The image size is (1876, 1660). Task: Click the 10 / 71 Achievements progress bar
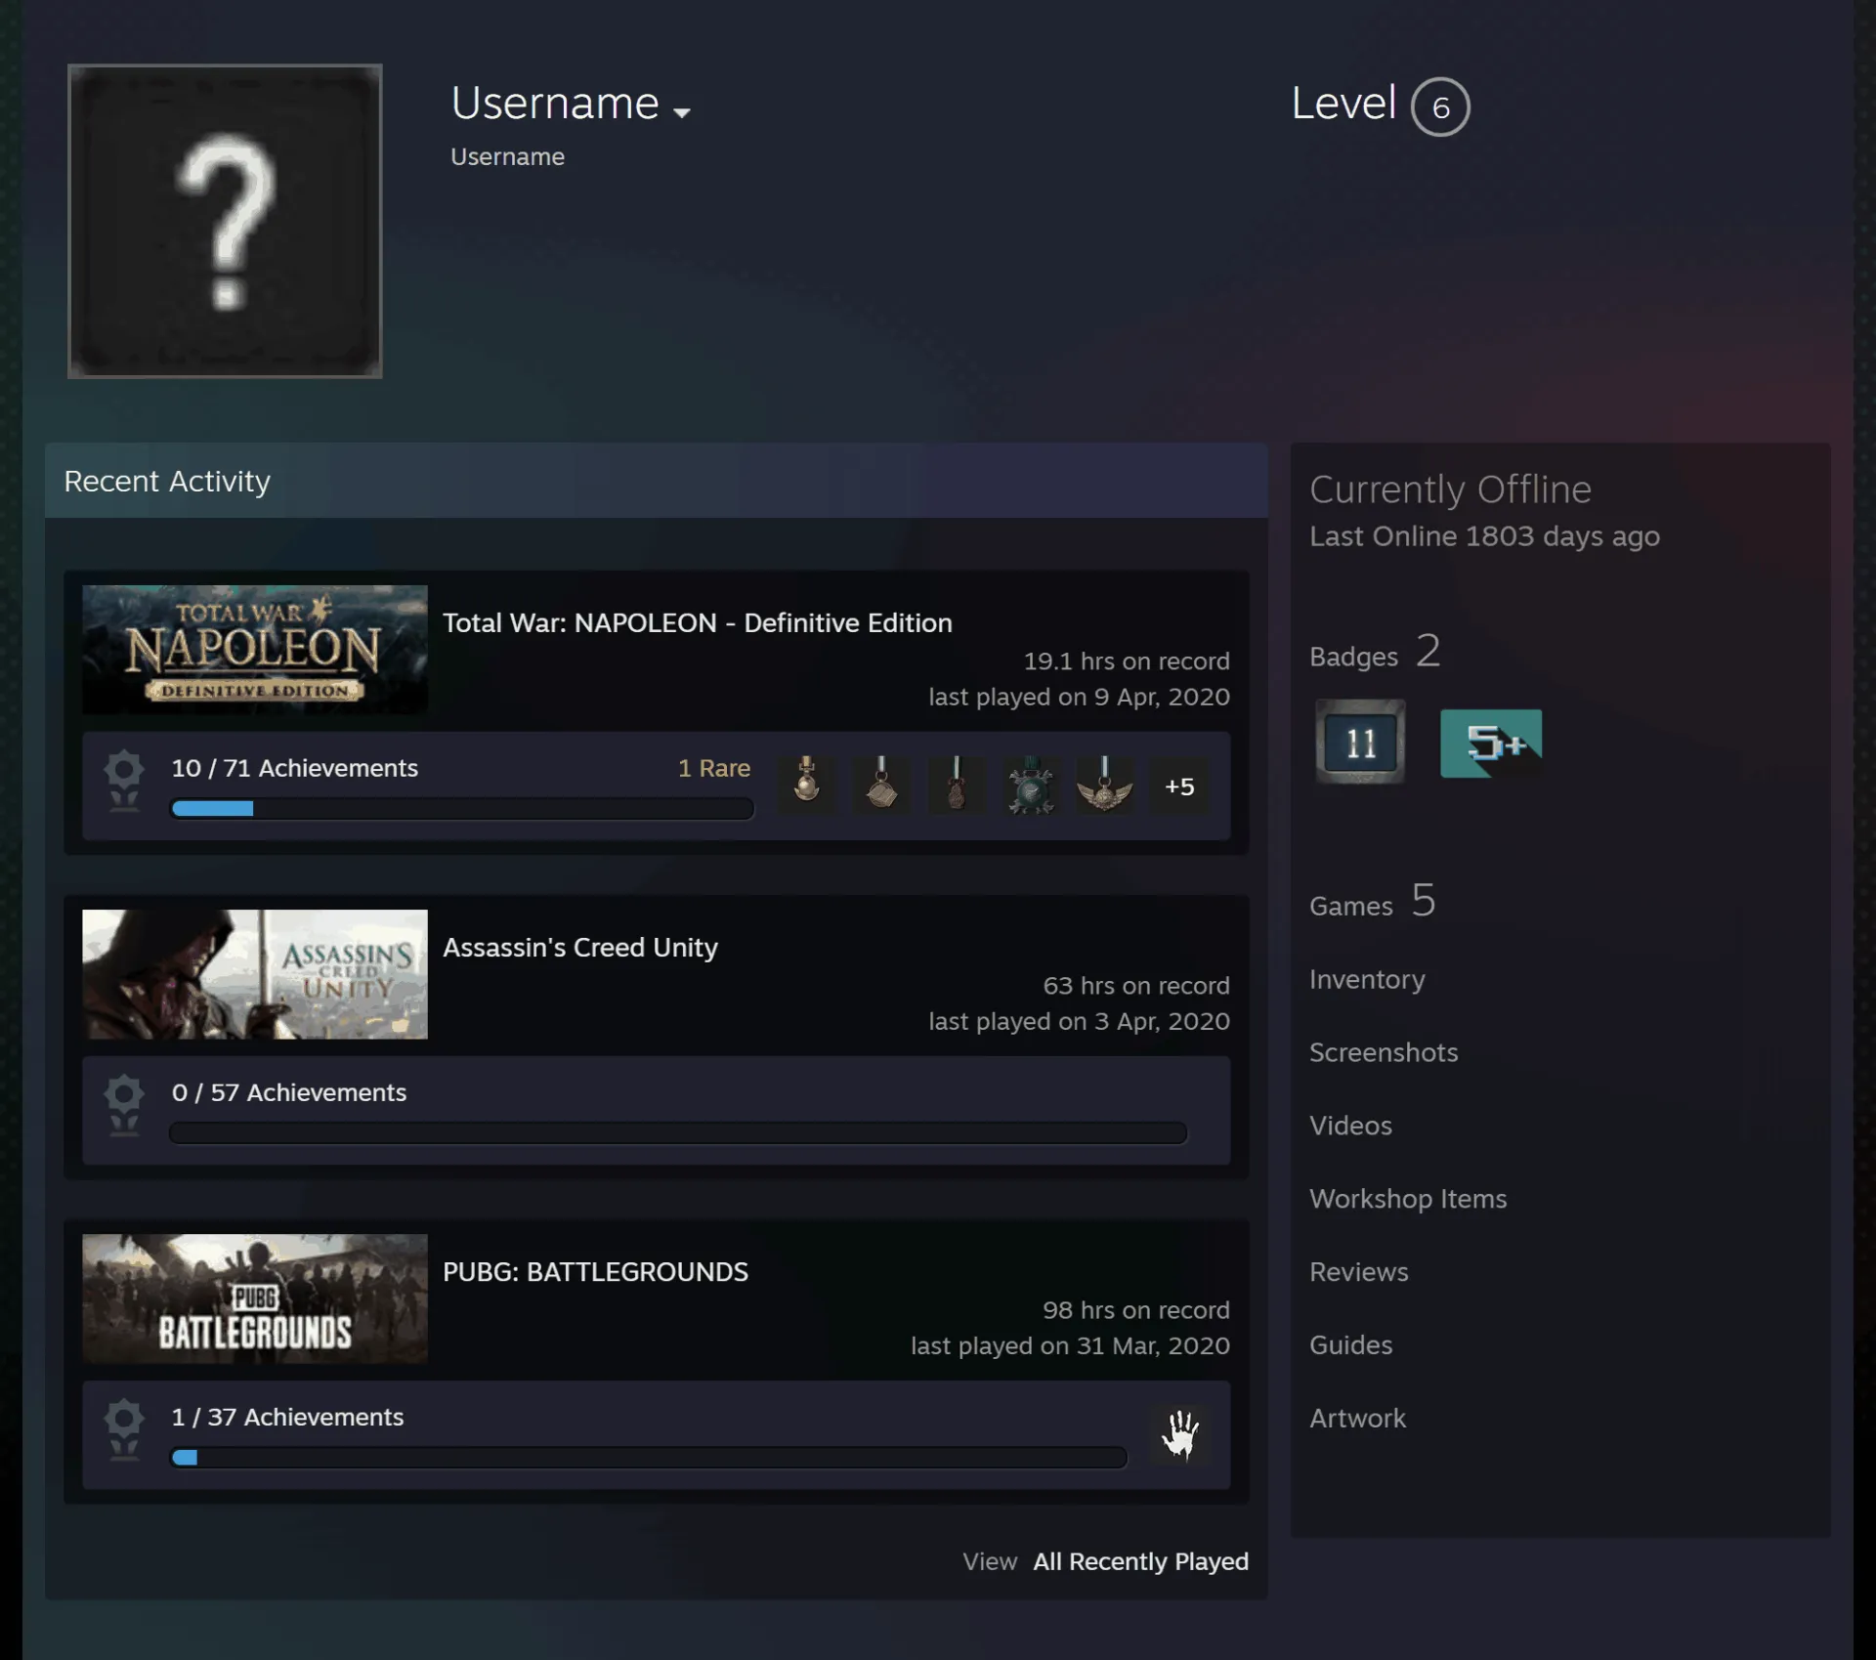462,808
